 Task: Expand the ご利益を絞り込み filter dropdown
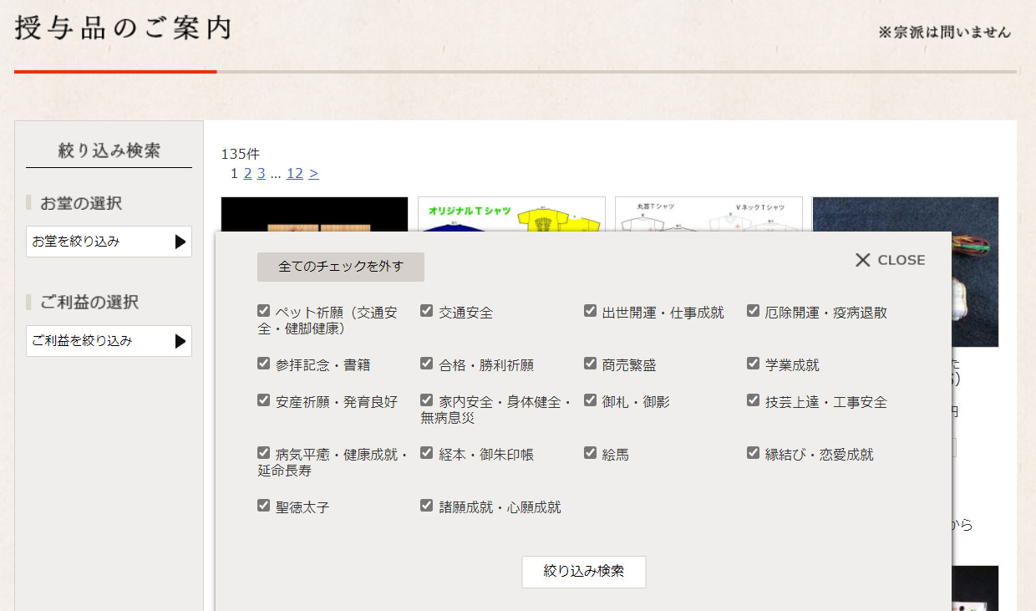(x=100, y=341)
